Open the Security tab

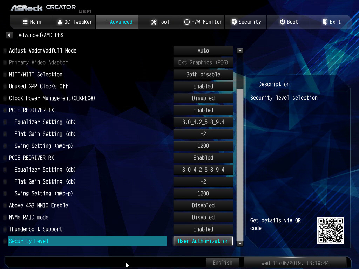tap(246, 22)
